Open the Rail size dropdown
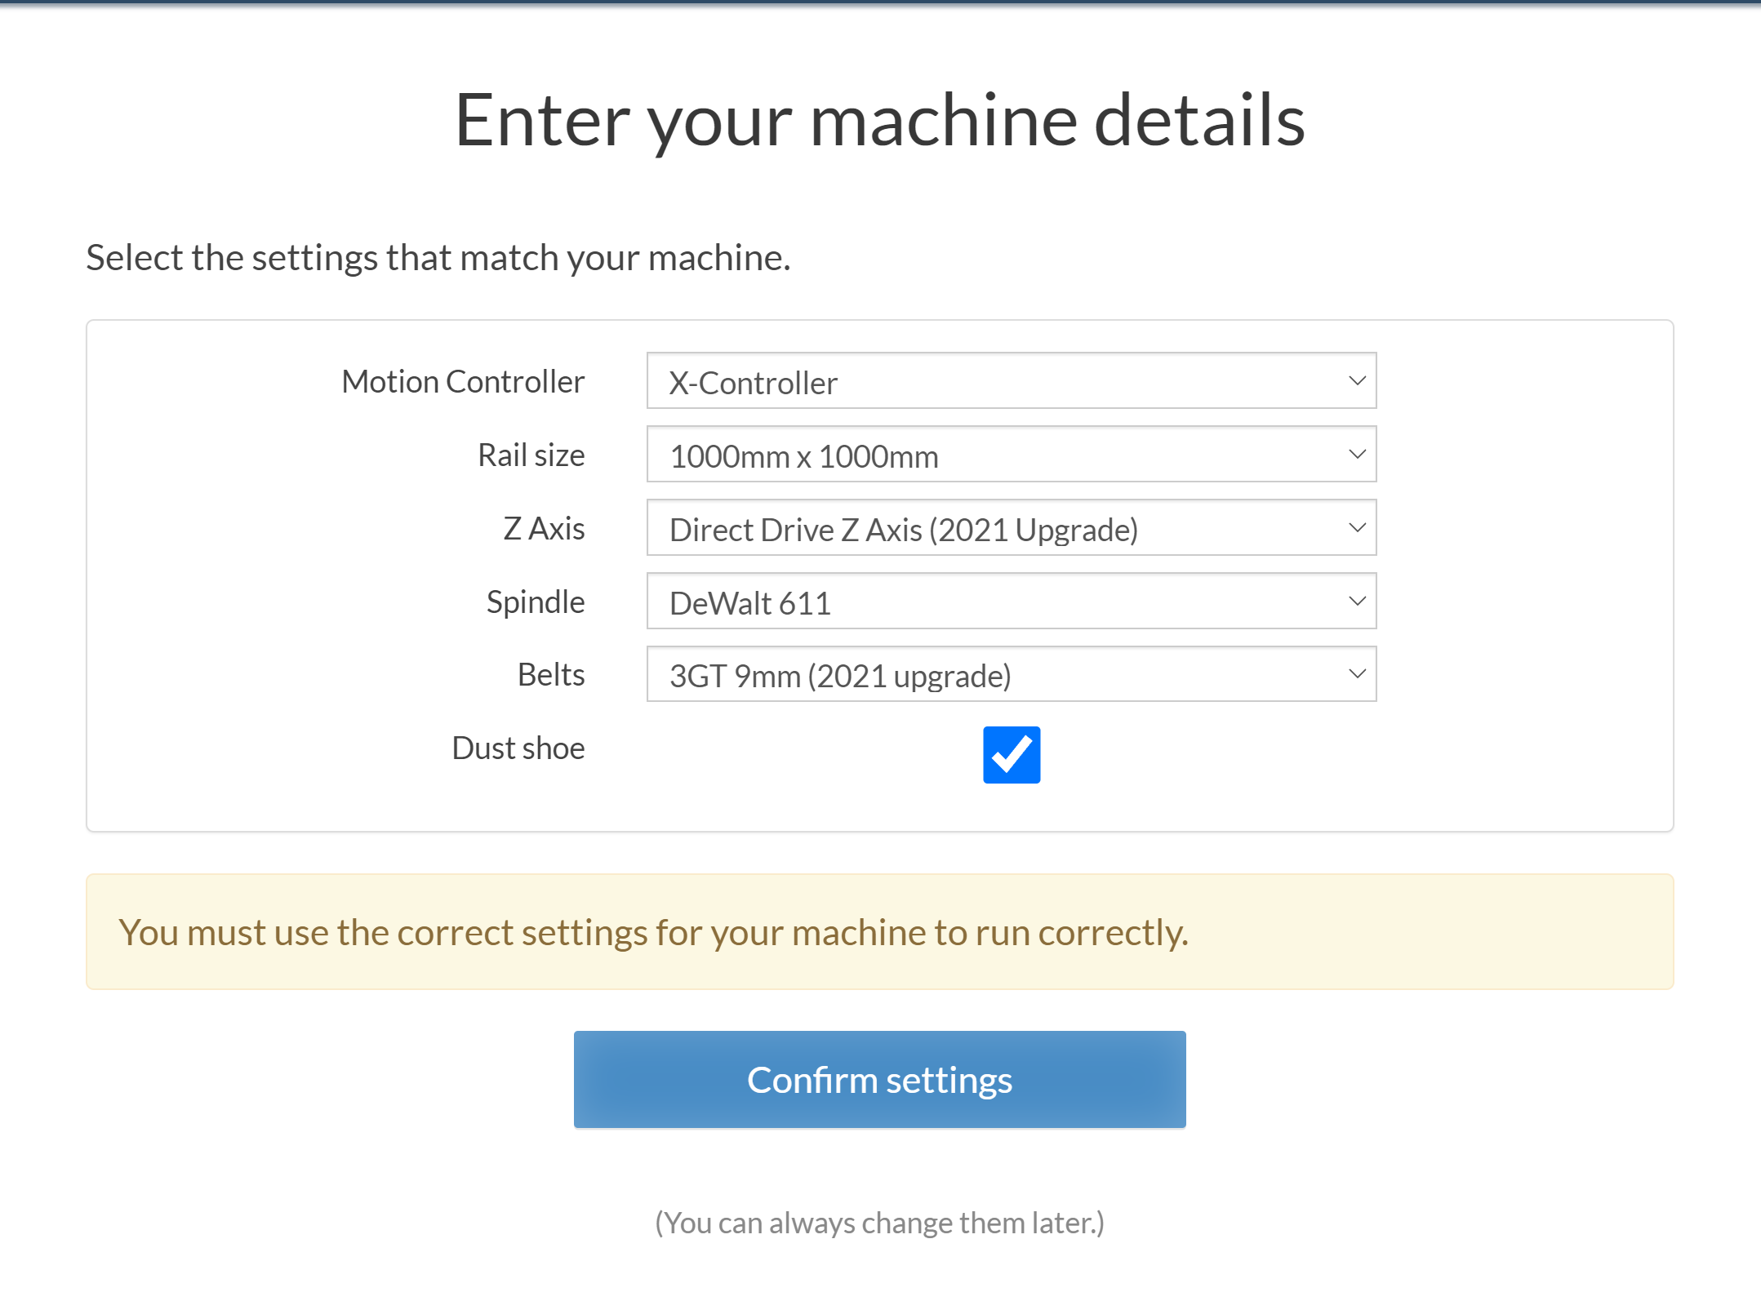The height and width of the screenshot is (1310, 1761). pyautogui.click(x=1011, y=455)
